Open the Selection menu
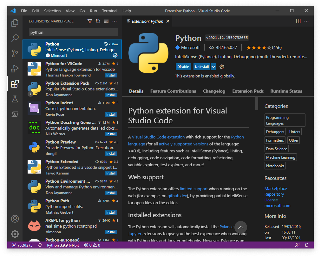Viewport: 321px width, 257px height. point(52,11)
